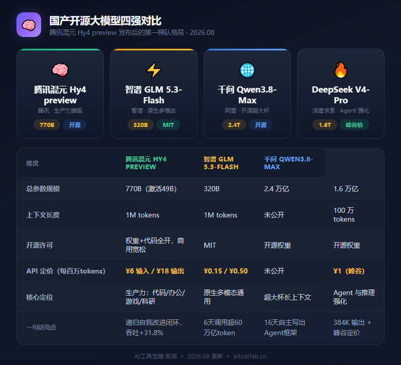Click the 384K 输出 + 峰谷定价 cell
The height and width of the screenshot is (365, 401).
point(352,327)
